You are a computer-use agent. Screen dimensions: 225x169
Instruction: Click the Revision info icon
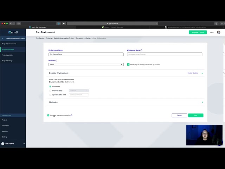coord(56,61)
